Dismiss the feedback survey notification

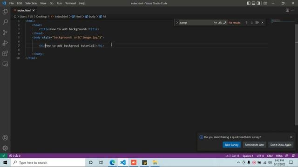[291, 137]
